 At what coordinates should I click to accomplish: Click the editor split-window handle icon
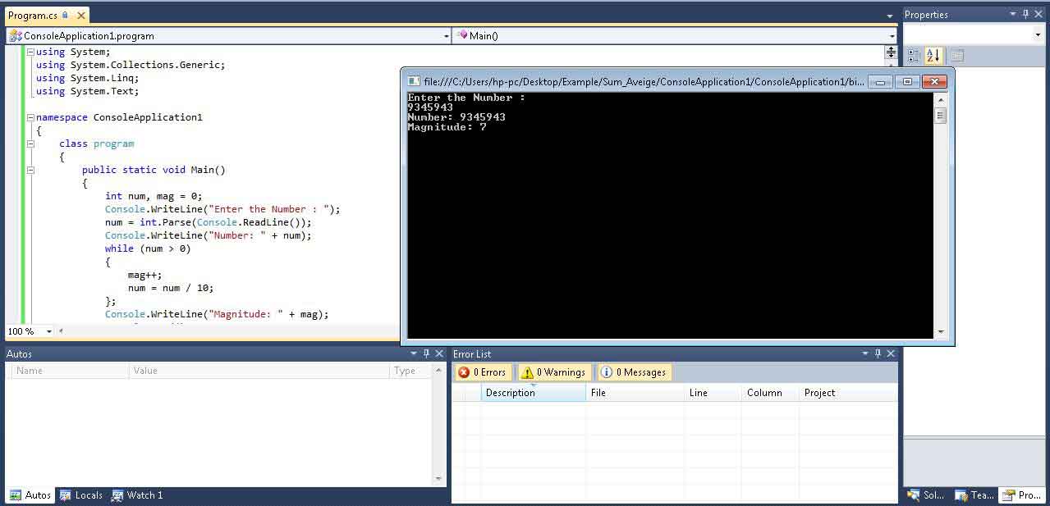pyautogui.click(x=891, y=52)
